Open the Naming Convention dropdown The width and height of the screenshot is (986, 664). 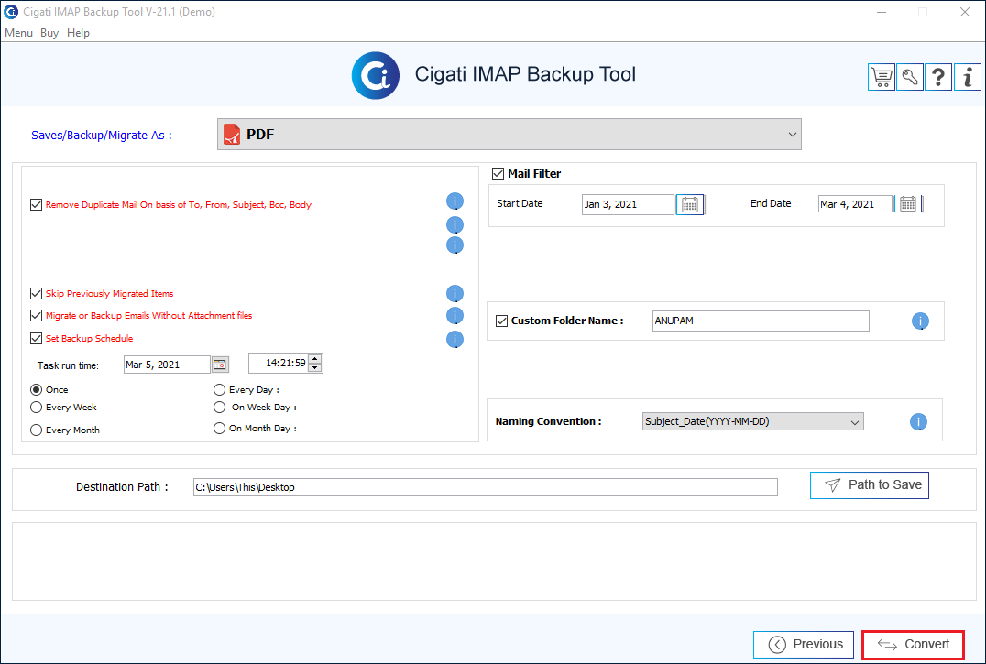(752, 421)
